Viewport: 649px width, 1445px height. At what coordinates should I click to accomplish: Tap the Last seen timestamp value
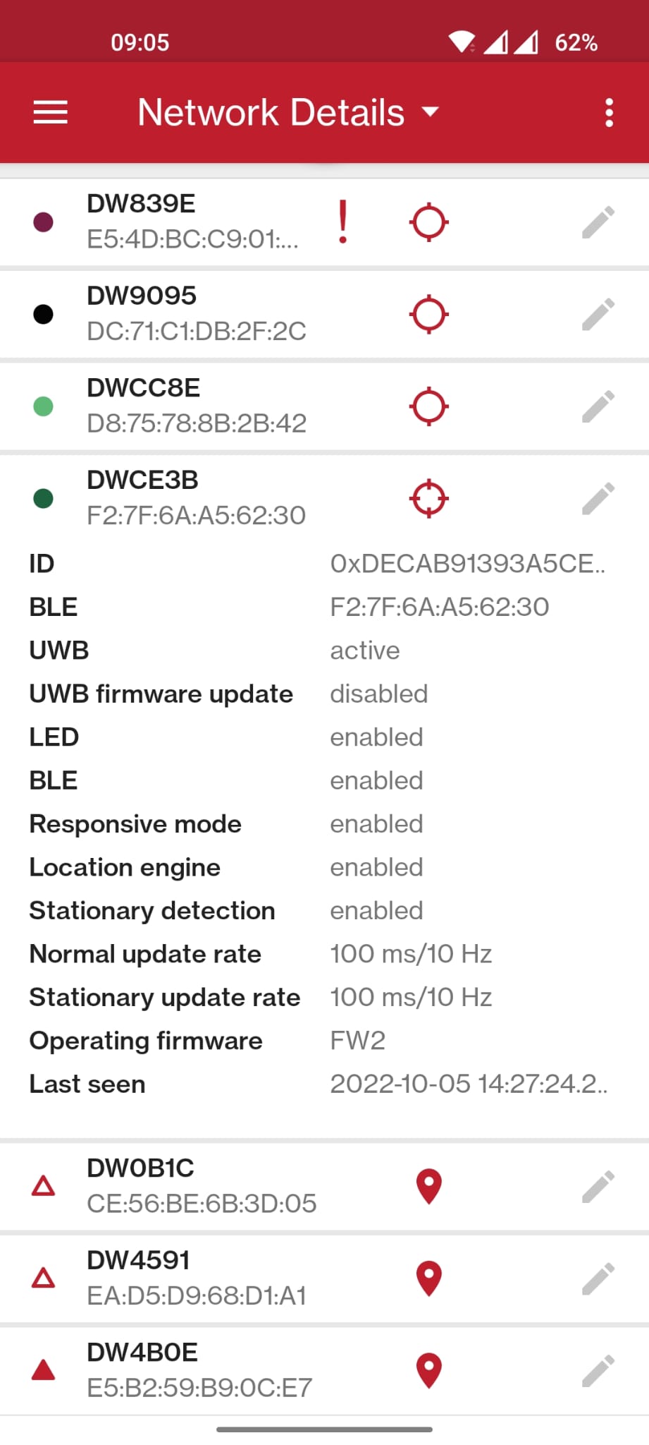click(x=469, y=1084)
